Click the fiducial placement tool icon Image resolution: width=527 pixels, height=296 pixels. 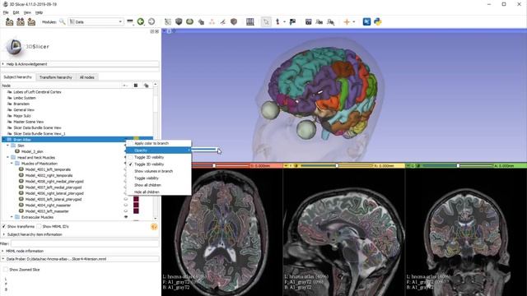click(x=277, y=22)
